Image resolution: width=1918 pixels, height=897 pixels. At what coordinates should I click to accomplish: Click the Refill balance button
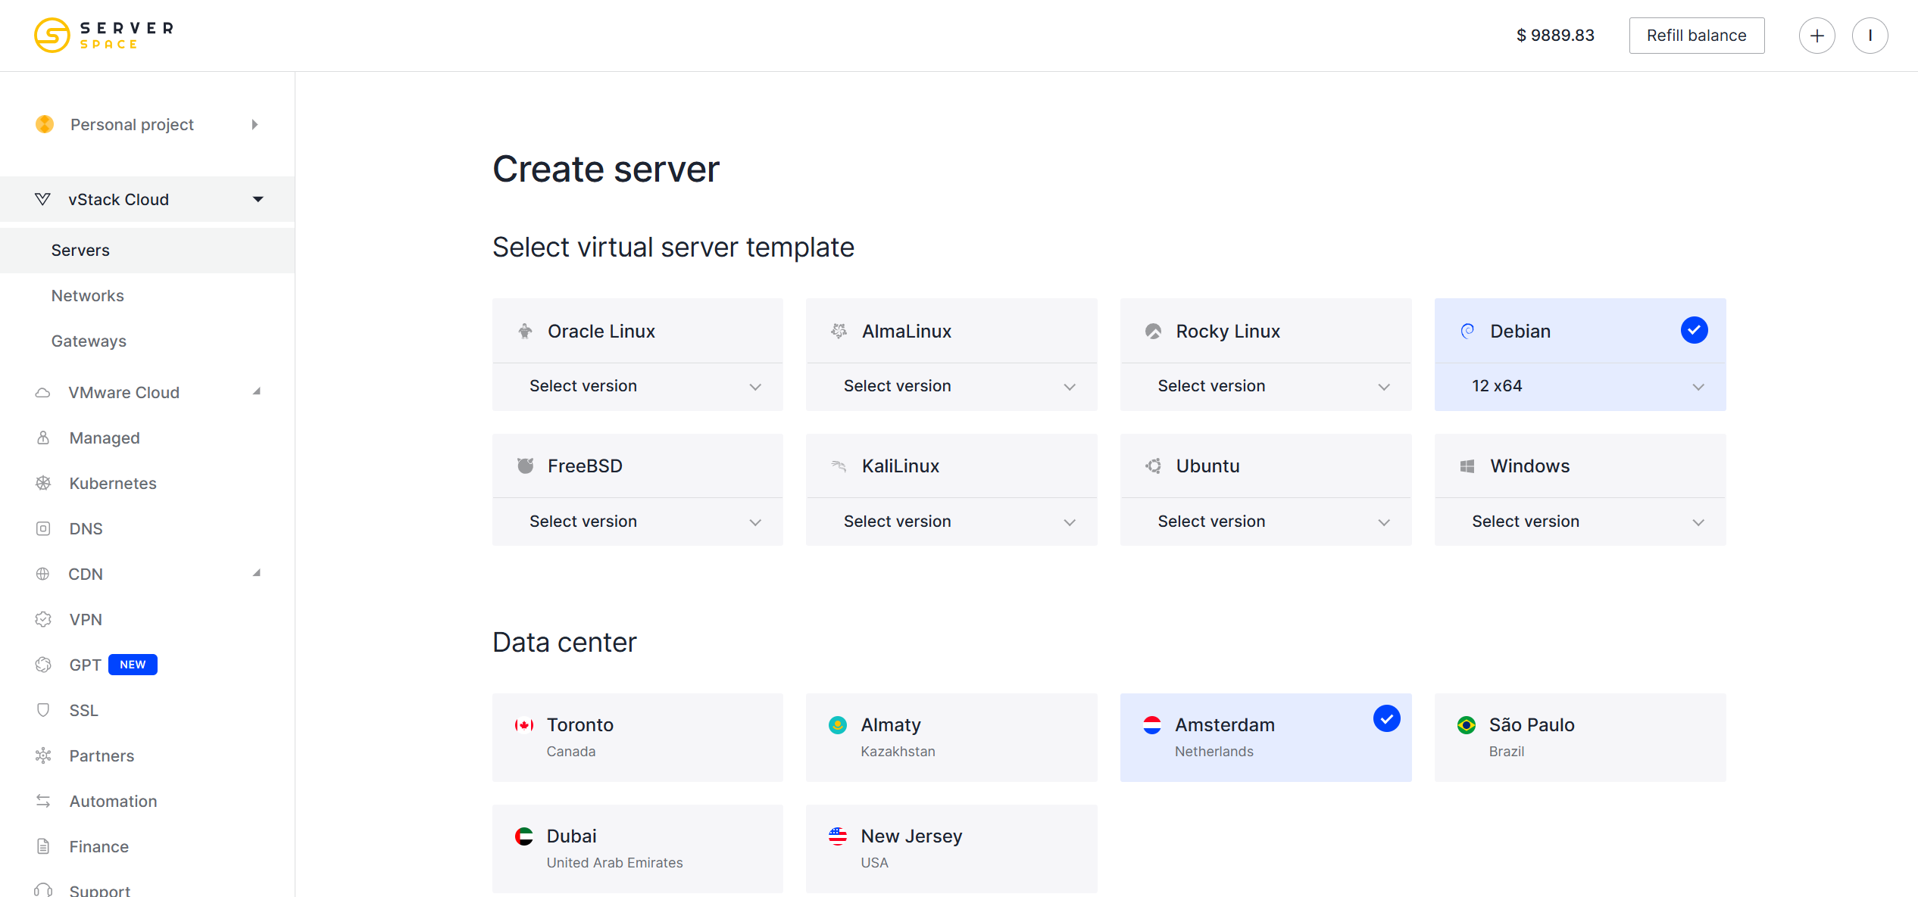tap(1697, 36)
